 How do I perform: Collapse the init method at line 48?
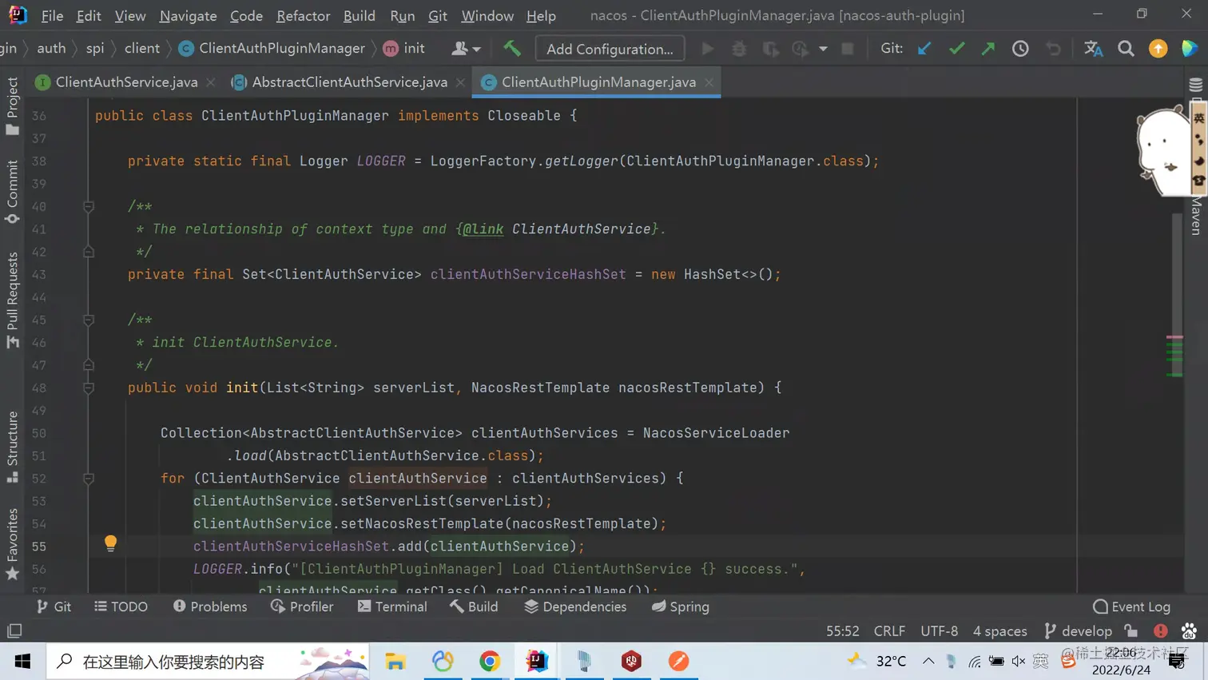point(89,388)
